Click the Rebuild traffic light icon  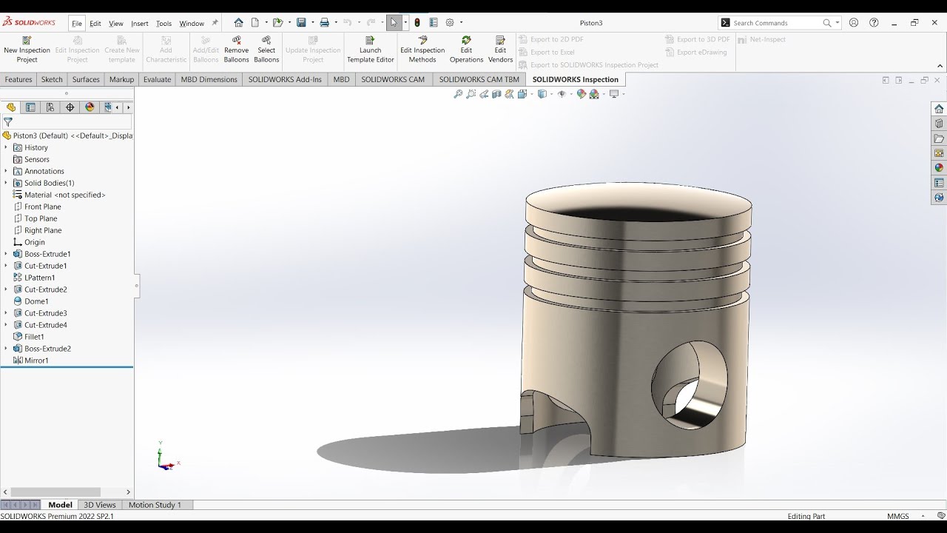(x=417, y=23)
